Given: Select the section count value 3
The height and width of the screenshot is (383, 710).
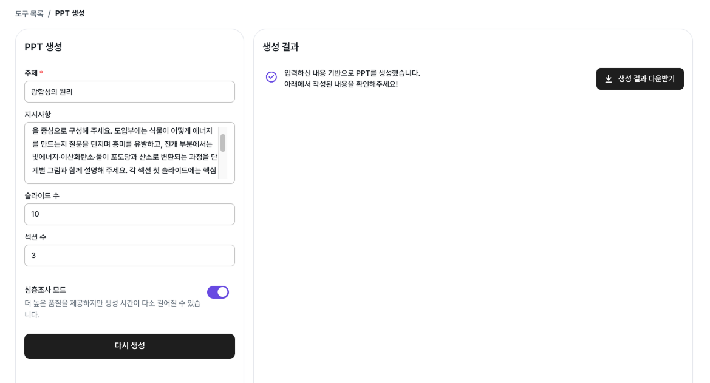Looking at the screenshot, I should click(129, 255).
